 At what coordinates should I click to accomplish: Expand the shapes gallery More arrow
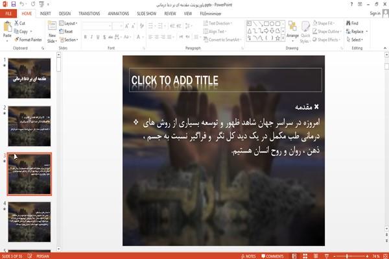coord(283,38)
